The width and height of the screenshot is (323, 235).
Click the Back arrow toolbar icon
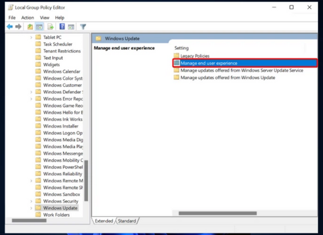click(9, 26)
